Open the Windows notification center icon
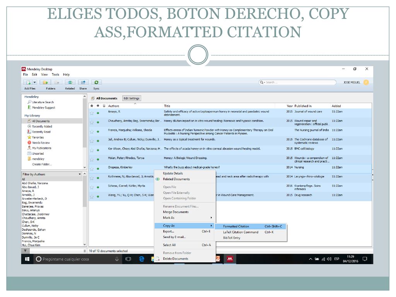This screenshot has height=297, width=396. coord(365,259)
